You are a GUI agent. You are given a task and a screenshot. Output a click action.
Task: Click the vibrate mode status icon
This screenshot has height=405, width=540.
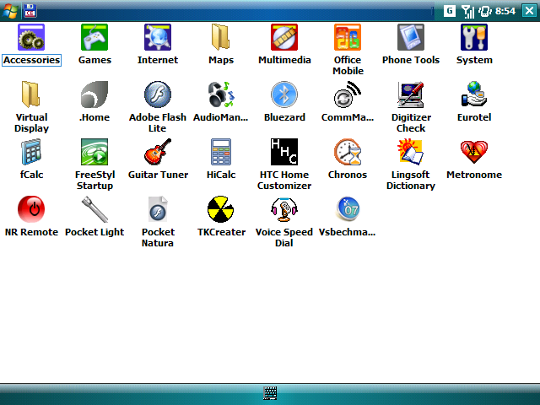(485, 11)
